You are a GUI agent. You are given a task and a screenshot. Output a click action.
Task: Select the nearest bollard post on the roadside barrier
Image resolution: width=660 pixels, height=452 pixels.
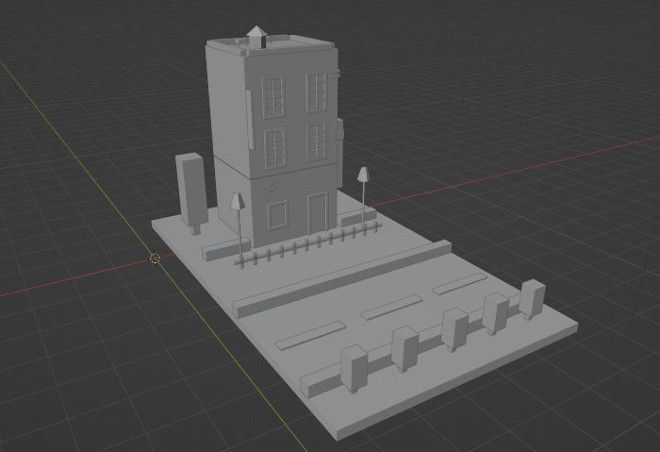354,368
